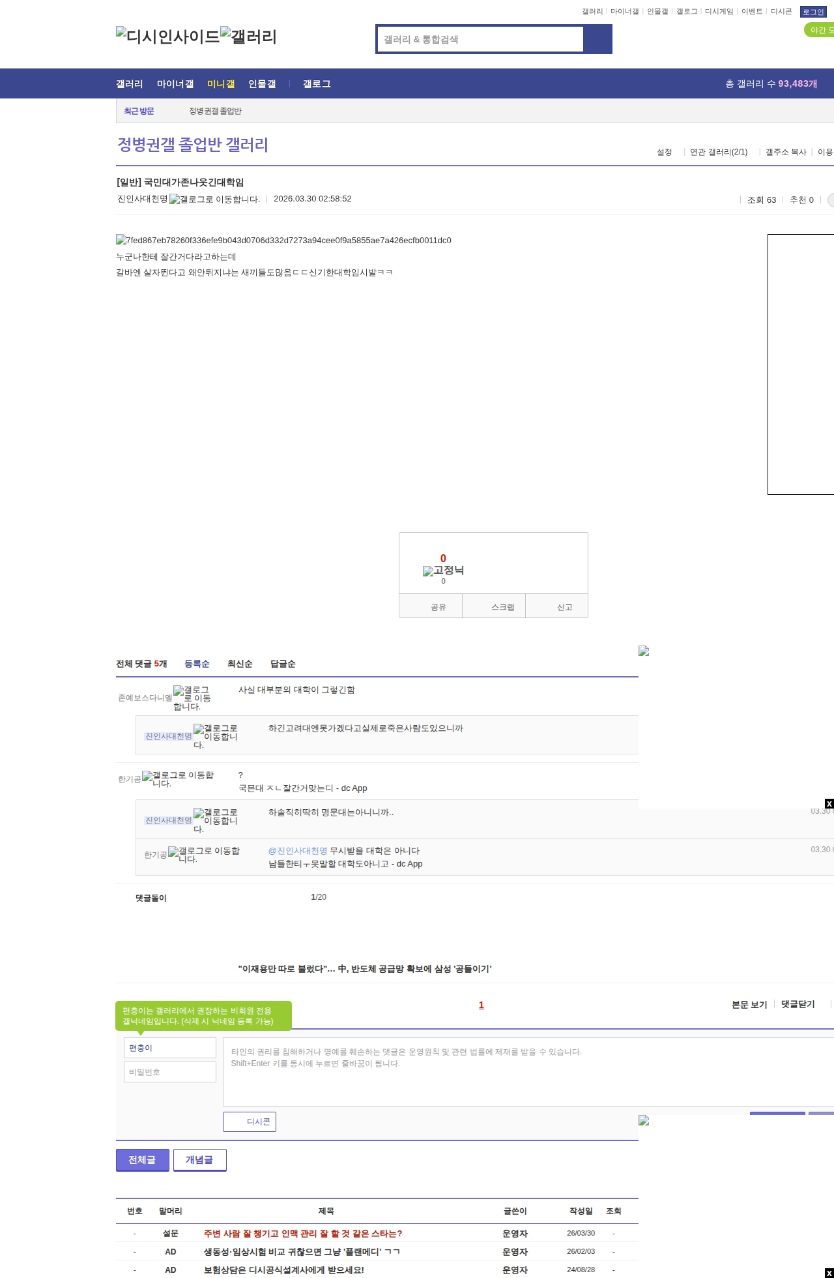Viewport: 834px width, 1278px height.
Task: Open the news link starting with "이재용만 따로 불렀다"
Action: (365, 969)
